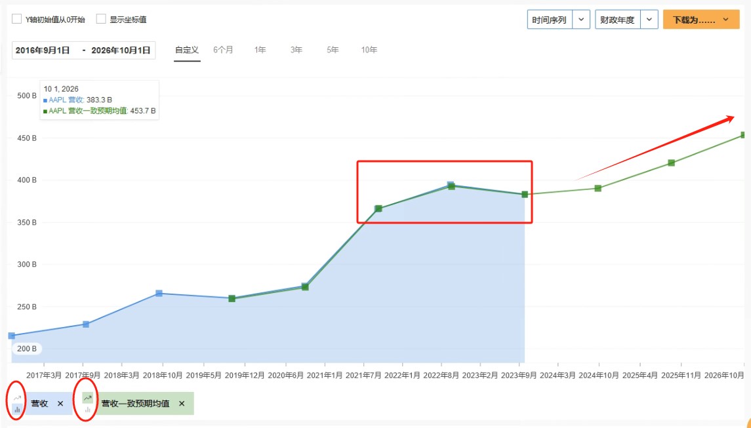The image size is (751, 428).
Task: Switch 营收 series to line chart icon
Action: pyautogui.click(x=17, y=398)
